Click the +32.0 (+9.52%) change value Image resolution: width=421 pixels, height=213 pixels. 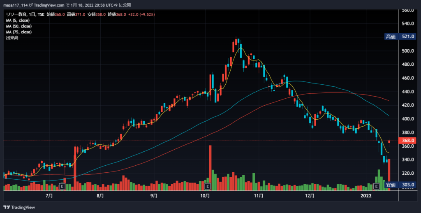pyautogui.click(x=141, y=14)
